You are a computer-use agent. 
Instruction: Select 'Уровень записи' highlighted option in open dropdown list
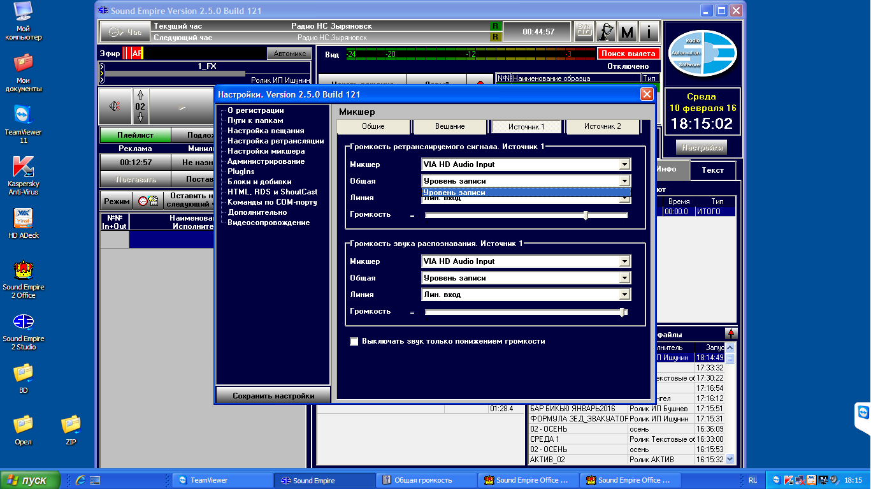526,193
